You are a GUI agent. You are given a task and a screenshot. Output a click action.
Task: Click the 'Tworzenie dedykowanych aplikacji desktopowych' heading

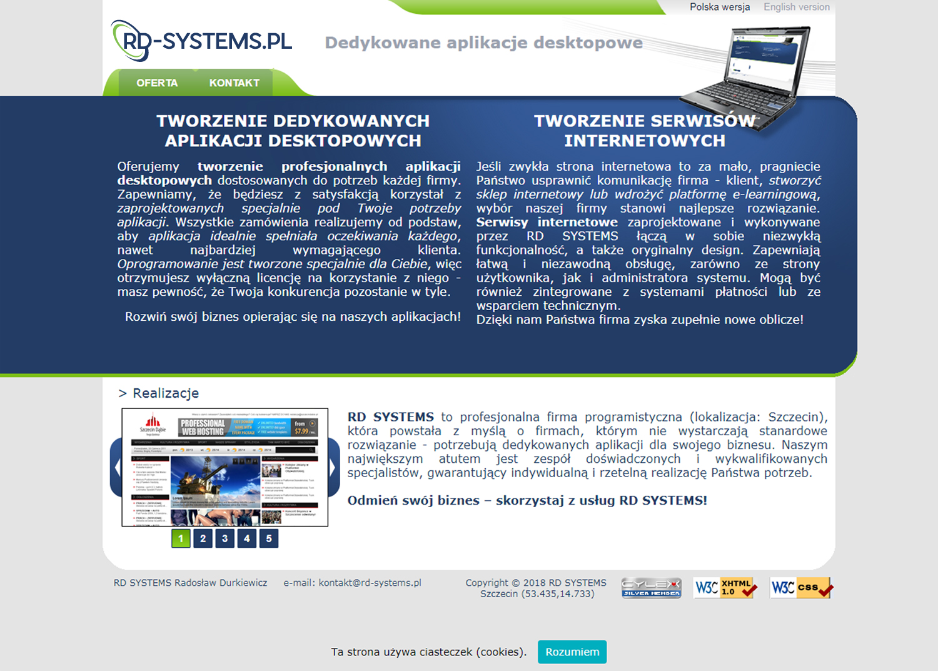tap(293, 131)
